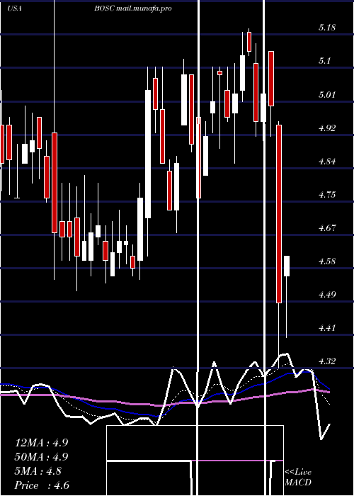
Task: Click the 4.84 price axis label
Action: (x=327, y=162)
